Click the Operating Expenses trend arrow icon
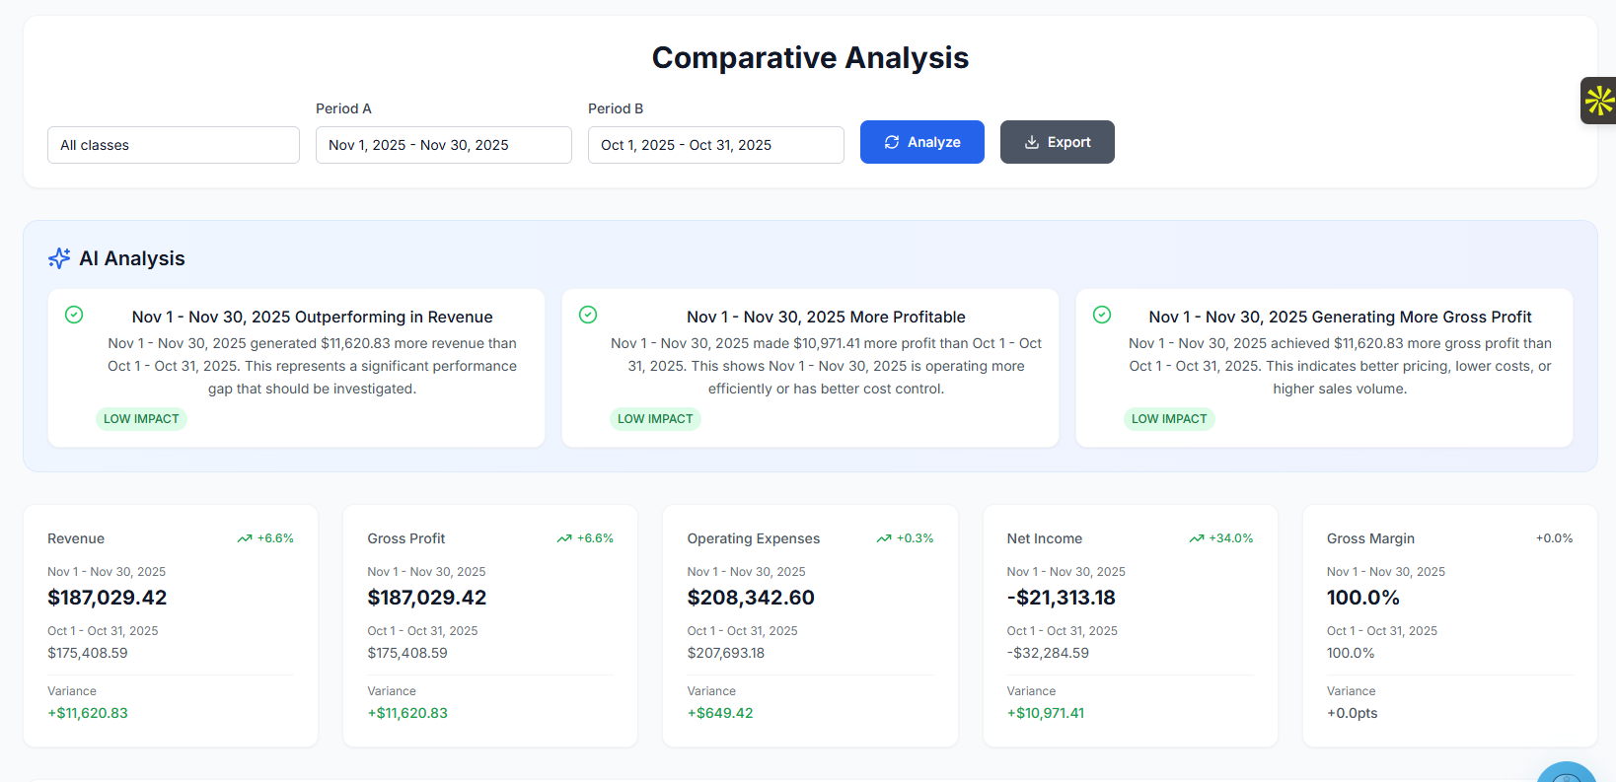The height and width of the screenshot is (782, 1616). 884,538
